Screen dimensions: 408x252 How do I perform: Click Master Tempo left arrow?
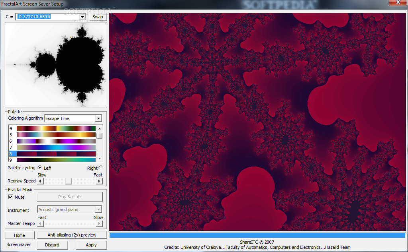pos(40,223)
